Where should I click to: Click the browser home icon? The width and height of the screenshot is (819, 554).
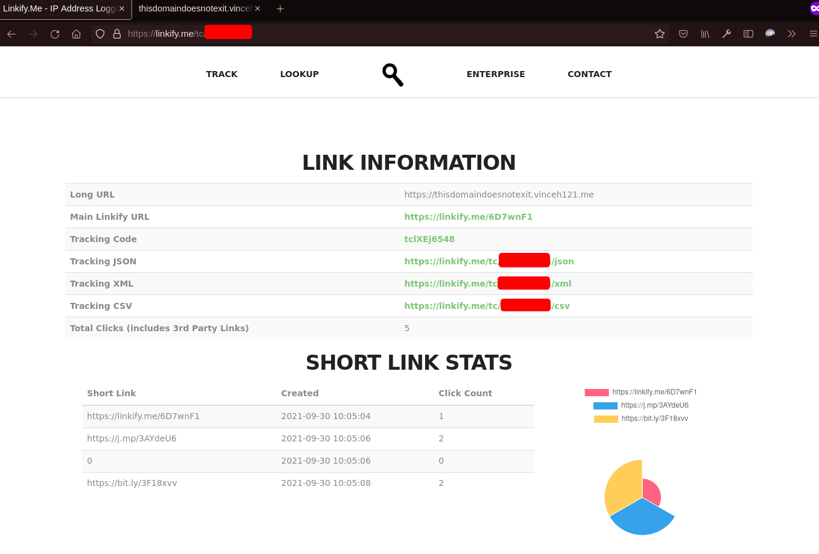(77, 34)
